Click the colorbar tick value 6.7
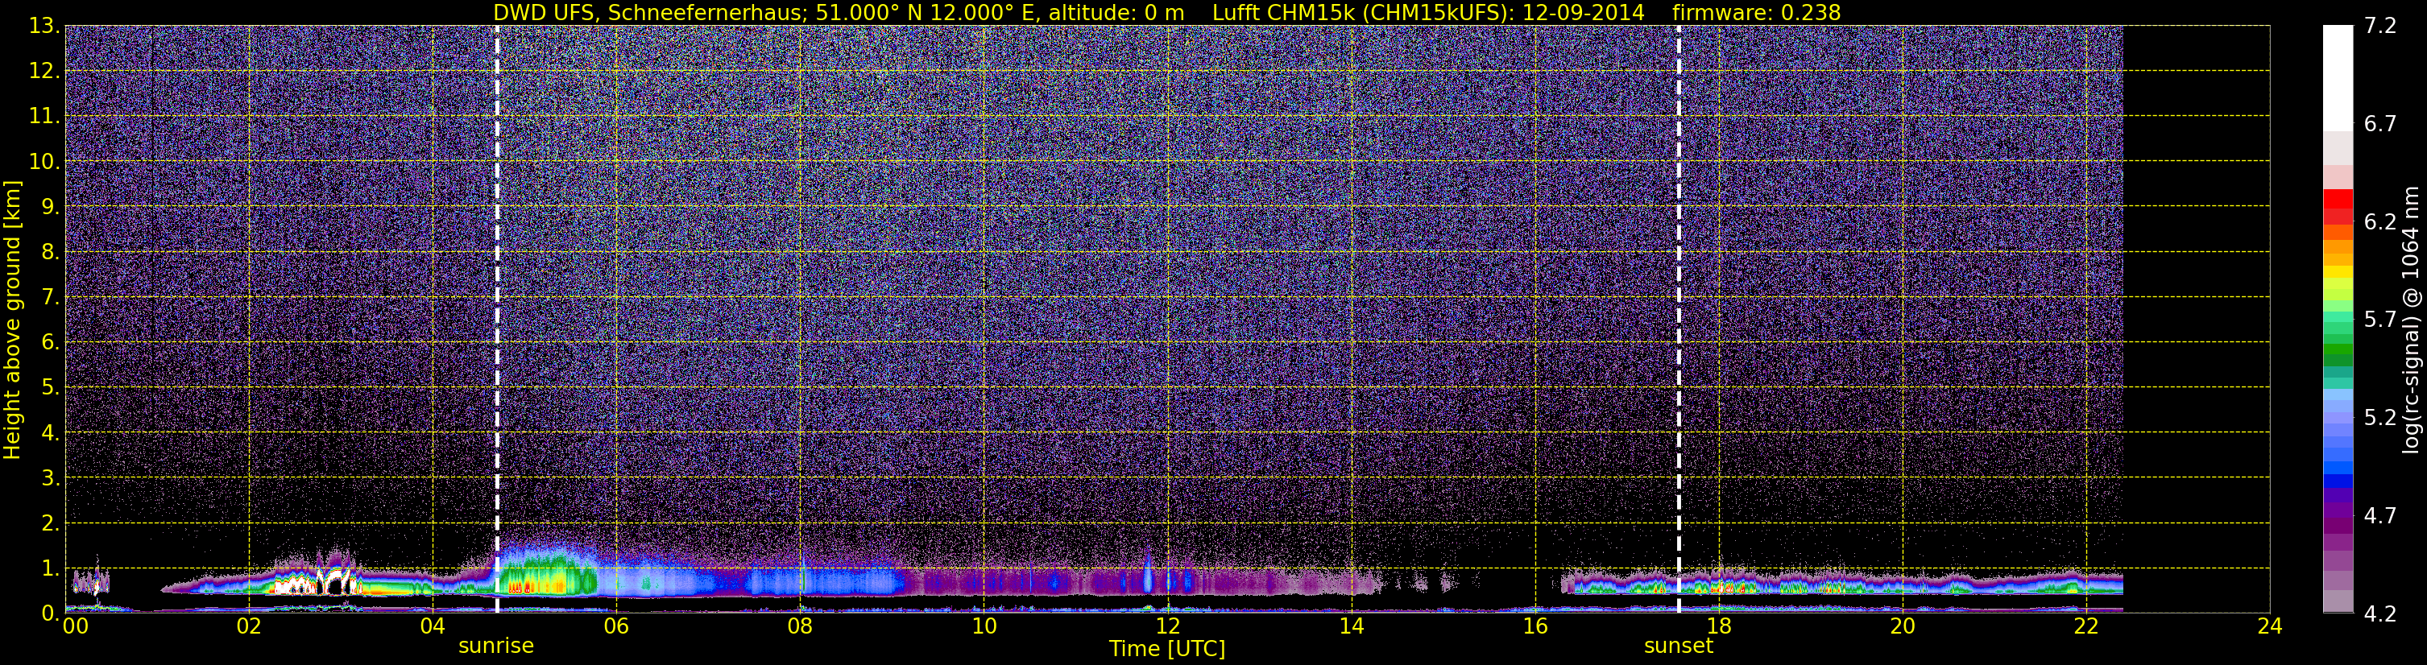 [x=2380, y=124]
